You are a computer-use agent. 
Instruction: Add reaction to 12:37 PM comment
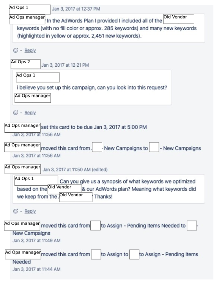[16, 50]
